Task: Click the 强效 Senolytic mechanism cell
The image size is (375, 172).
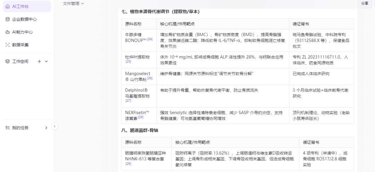Action: click(223, 115)
